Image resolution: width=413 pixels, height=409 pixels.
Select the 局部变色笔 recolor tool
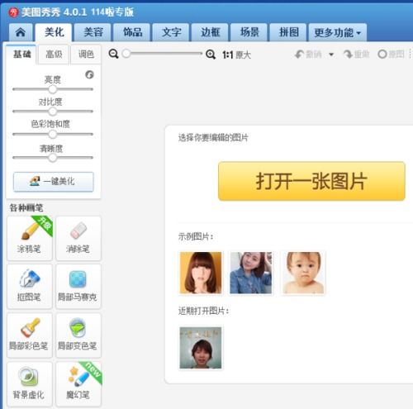coord(78,335)
